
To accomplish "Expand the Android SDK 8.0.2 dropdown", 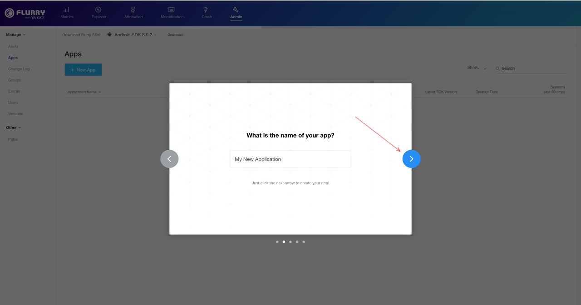I will (x=133, y=34).
